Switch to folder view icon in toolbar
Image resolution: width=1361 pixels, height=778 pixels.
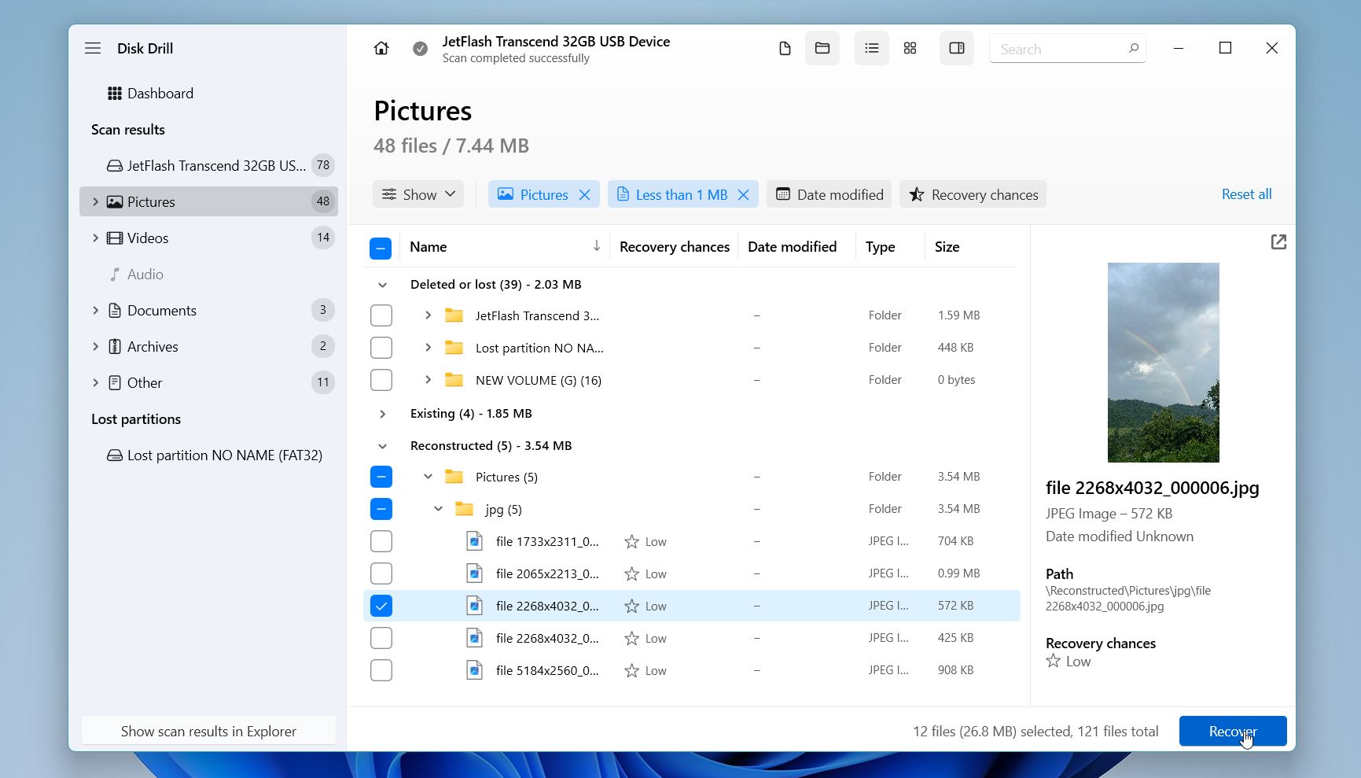822,49
